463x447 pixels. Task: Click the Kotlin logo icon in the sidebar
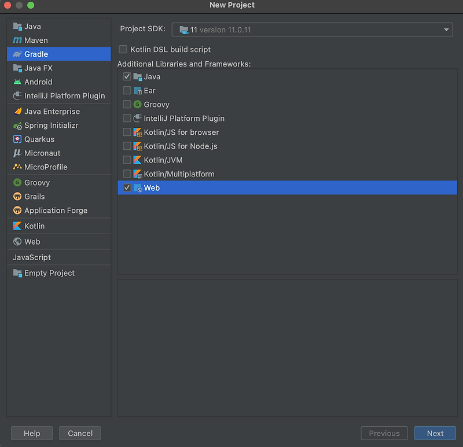click(17, 226)
